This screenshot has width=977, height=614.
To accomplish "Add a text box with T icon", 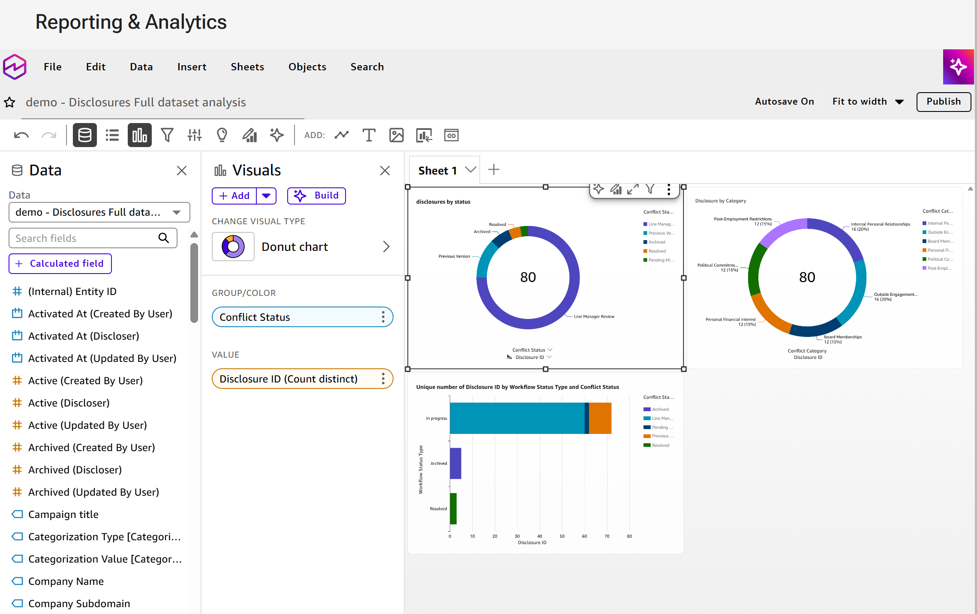I will [369, 135].
